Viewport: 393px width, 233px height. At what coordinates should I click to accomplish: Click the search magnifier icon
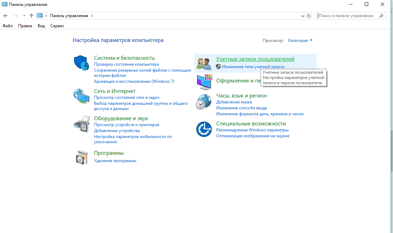[381, 16]
